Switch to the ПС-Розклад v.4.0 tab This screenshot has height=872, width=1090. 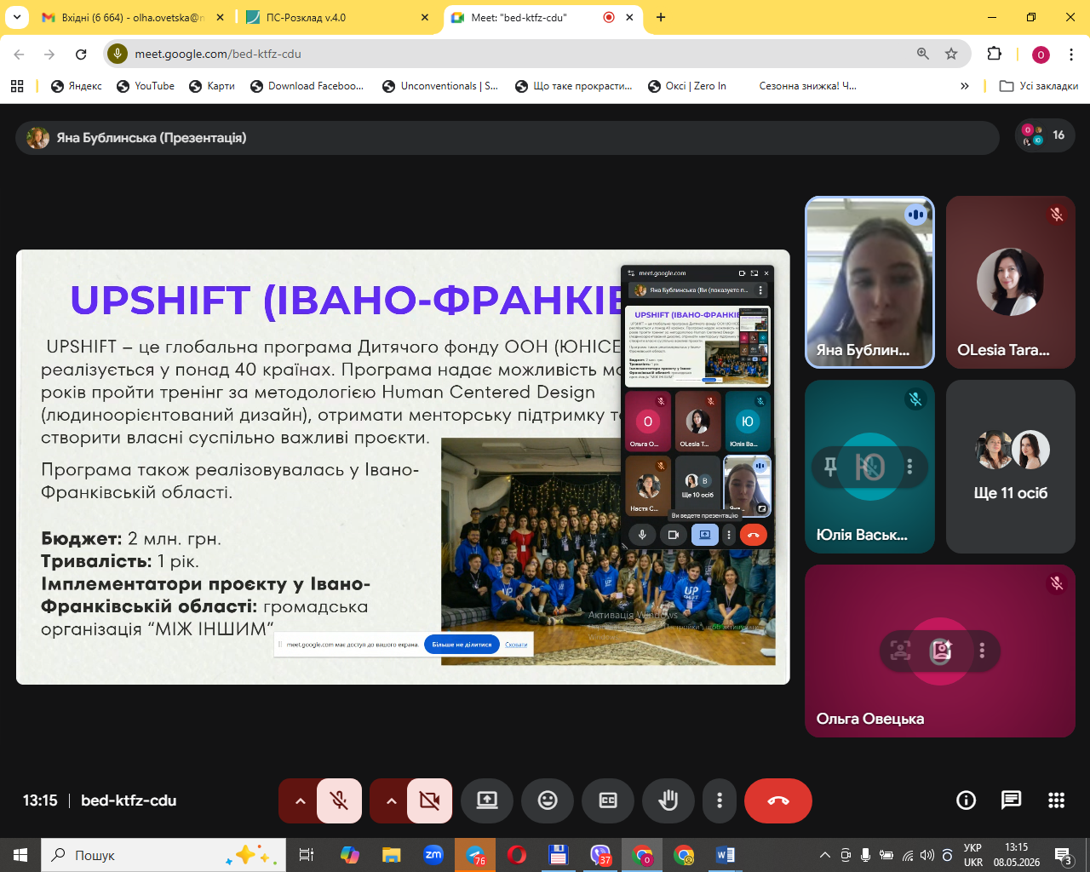[338, 17]
